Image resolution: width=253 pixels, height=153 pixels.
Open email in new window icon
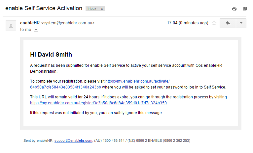[x=245, y=9]
